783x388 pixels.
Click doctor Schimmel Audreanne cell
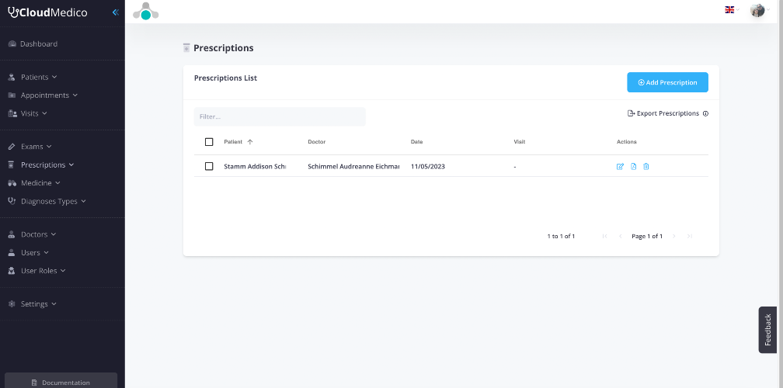pos(353,167)
